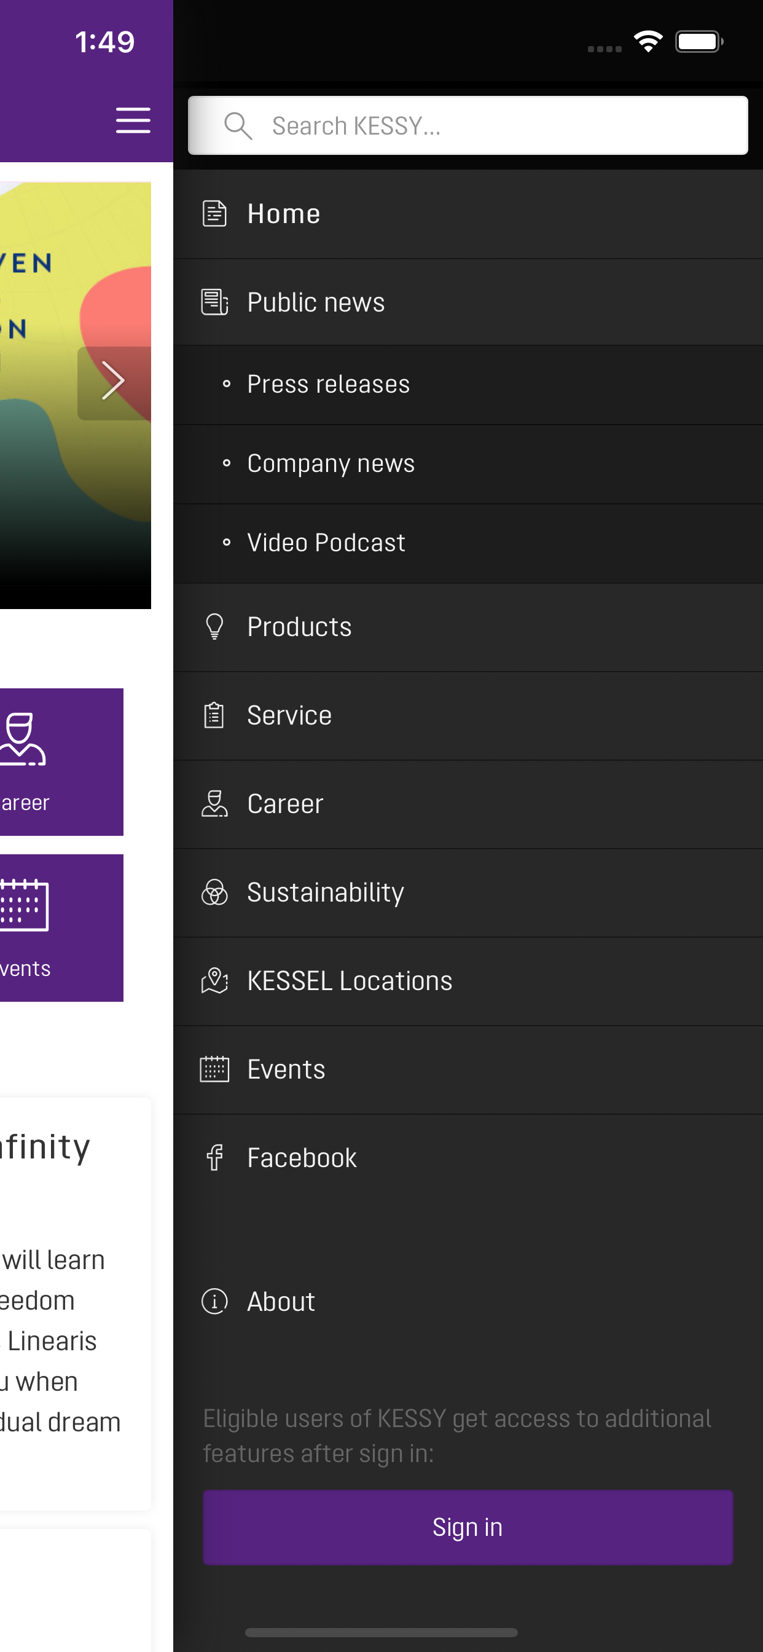Open the Company news submenu item
Screen dimensions: 763x1652
[468, 463]
